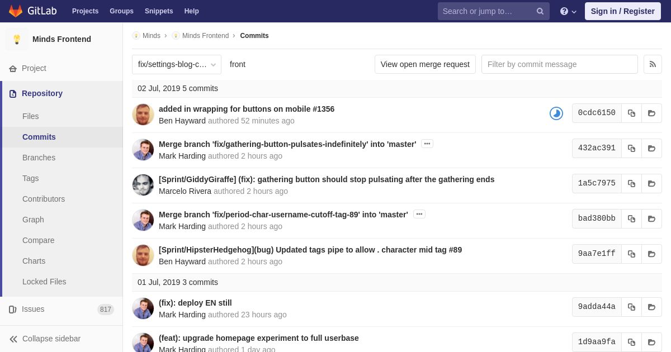Browse files at commit 1d9aa9fa

[651, 342]
